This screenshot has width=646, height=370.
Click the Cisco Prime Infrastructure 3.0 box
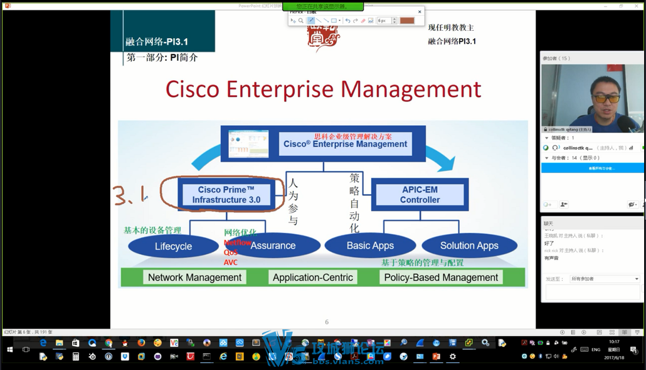[226, 195]
